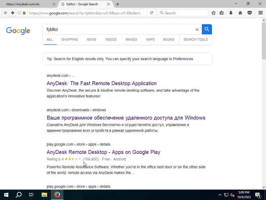Click the vertical scrollbar thumb

point(264,41)
